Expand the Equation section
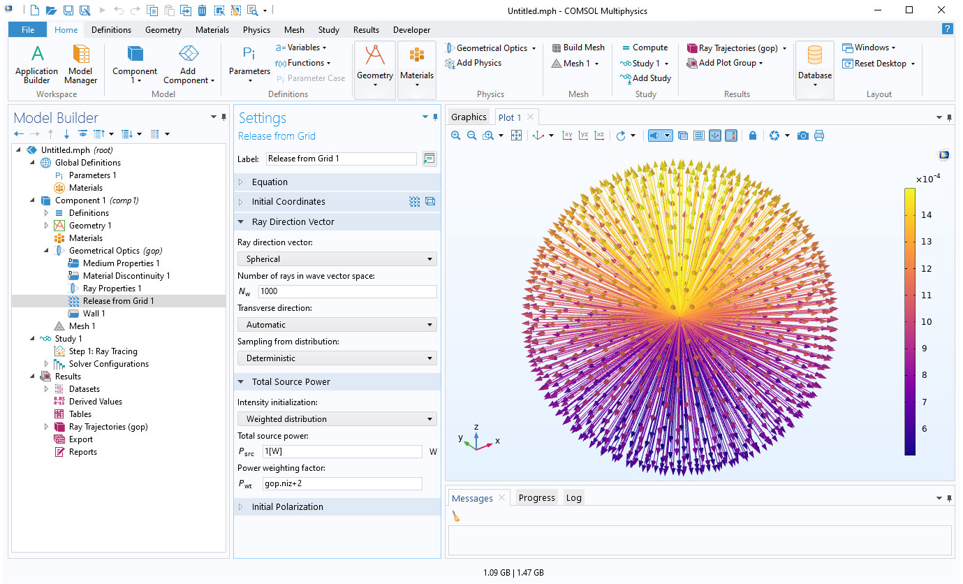This screenshot has height=584, width=963. 270,182
